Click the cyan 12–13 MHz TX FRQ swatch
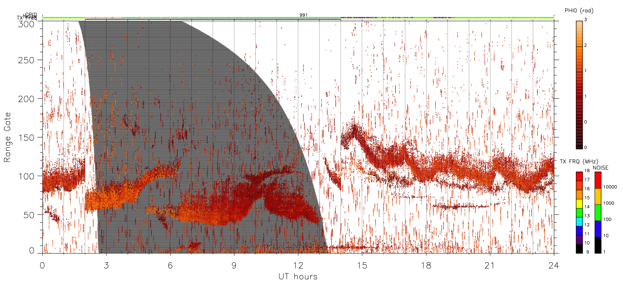Viewport: 623px width, 287px height. (x=579, y=222)
